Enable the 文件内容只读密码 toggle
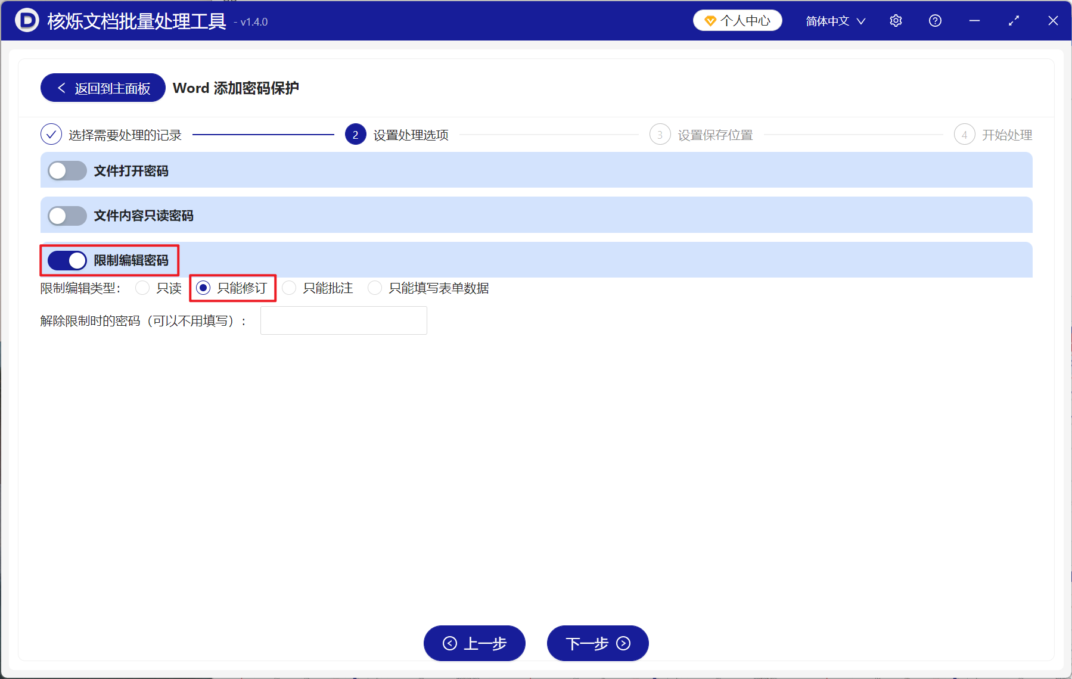 coord(67,216)
